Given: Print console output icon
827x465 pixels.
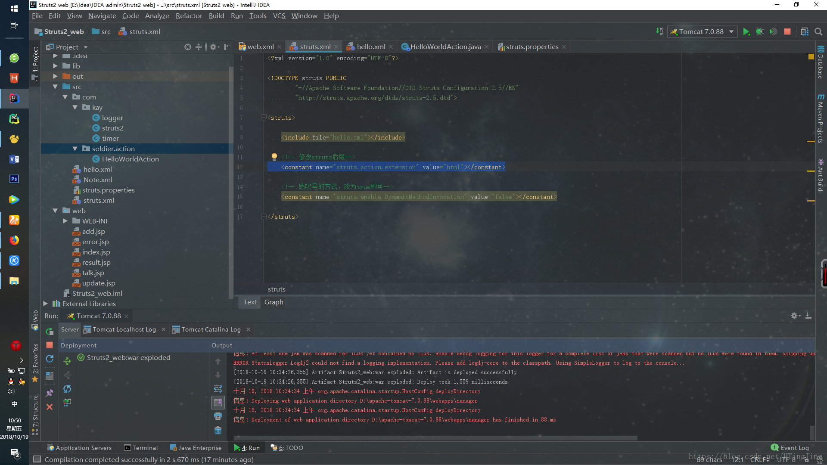Looking at the screenshot, I should (218, 416).
